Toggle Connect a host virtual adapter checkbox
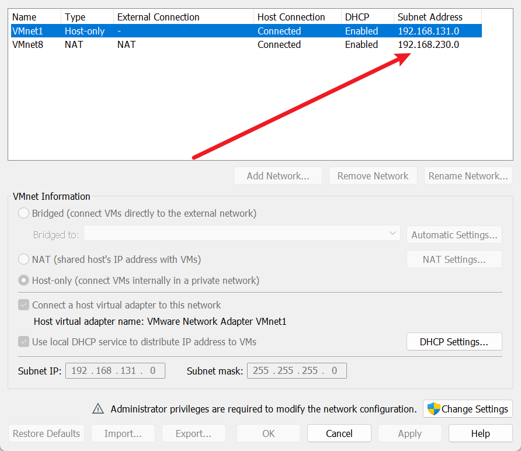Image resolution: width=521 pixels, height=451 pixels. (23, 305)
